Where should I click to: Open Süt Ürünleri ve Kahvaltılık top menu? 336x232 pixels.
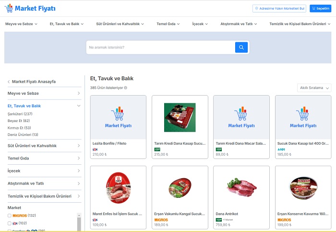click(x=120, y=24)
